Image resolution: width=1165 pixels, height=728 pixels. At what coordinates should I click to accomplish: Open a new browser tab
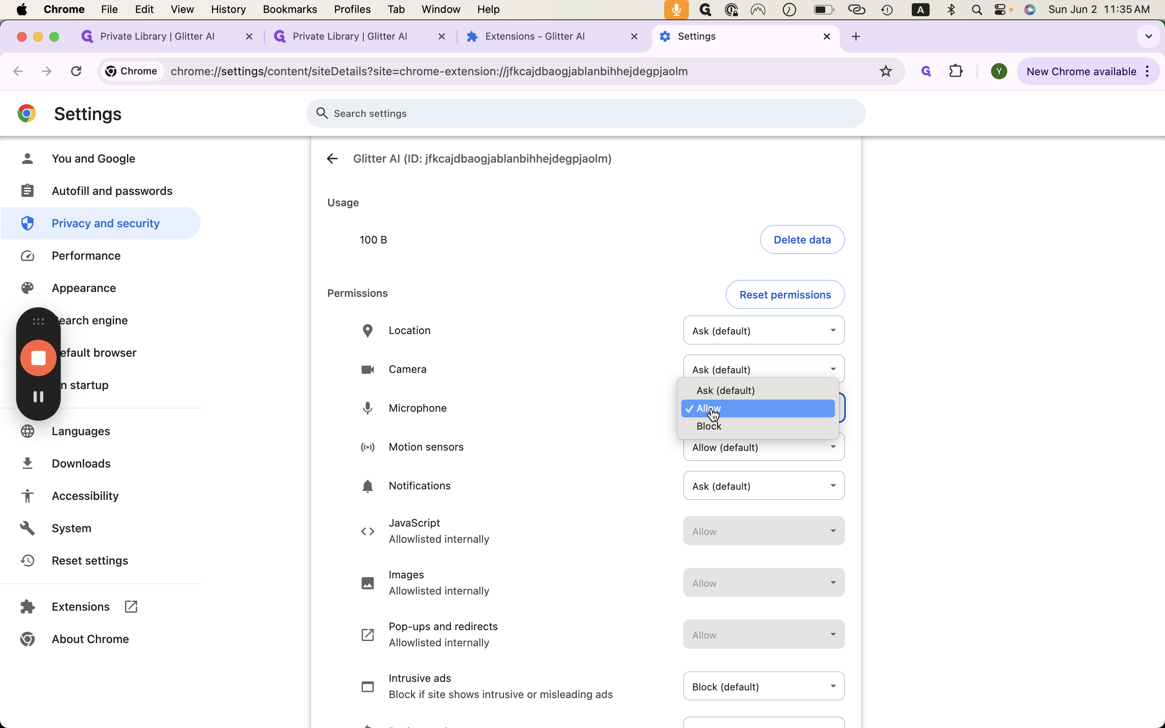(856, 36)
